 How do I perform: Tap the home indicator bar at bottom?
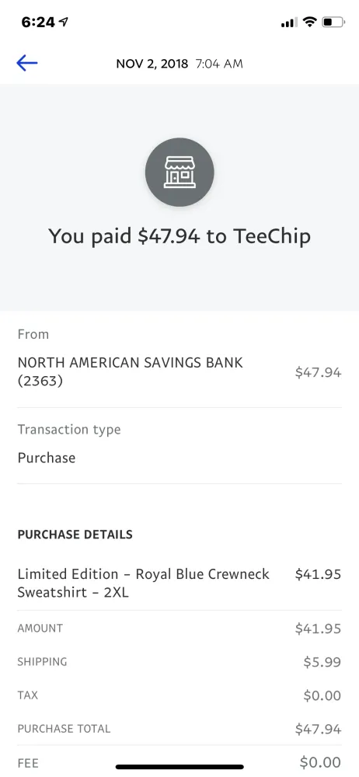coord(179,767)
